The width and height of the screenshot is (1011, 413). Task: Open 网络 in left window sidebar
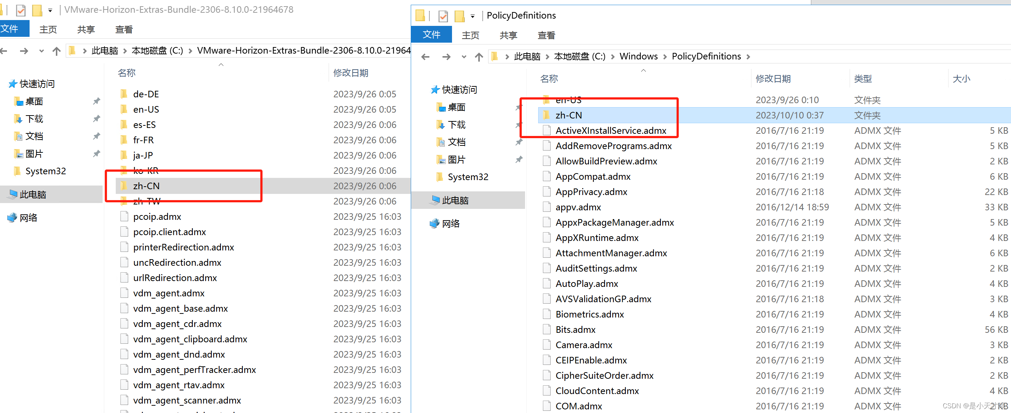click(x=28, y=218)
